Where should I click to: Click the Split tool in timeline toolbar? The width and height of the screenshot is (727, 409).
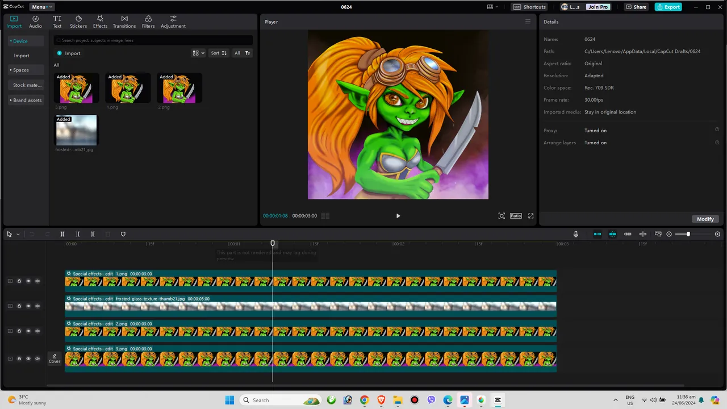coord(62,234)
